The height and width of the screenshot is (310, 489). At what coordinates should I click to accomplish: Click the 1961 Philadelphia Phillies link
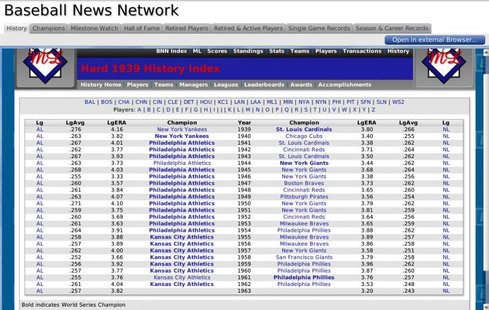[x=303, y=278]
